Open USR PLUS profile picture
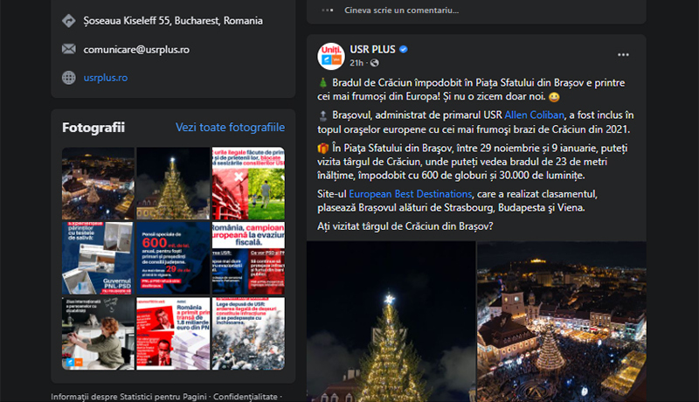Image resolution: width=699 pixels, height=402 pixels. pos(331,56)
